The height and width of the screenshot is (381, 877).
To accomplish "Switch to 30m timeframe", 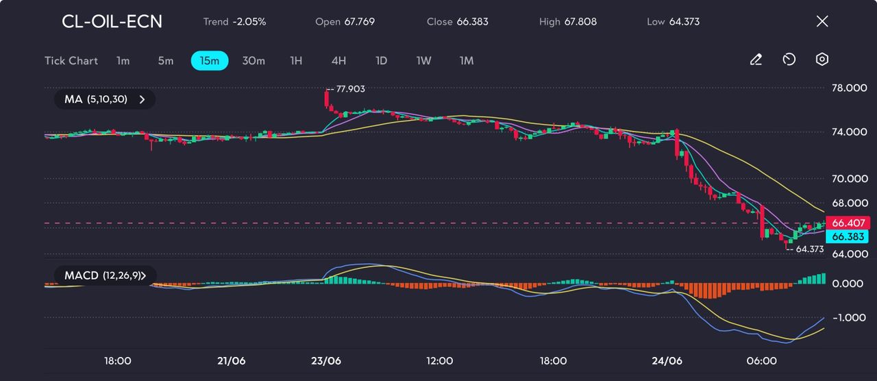I will point(254,61).
